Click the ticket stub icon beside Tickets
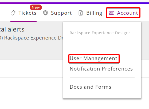149x109 pixels. tap(13, 13)
